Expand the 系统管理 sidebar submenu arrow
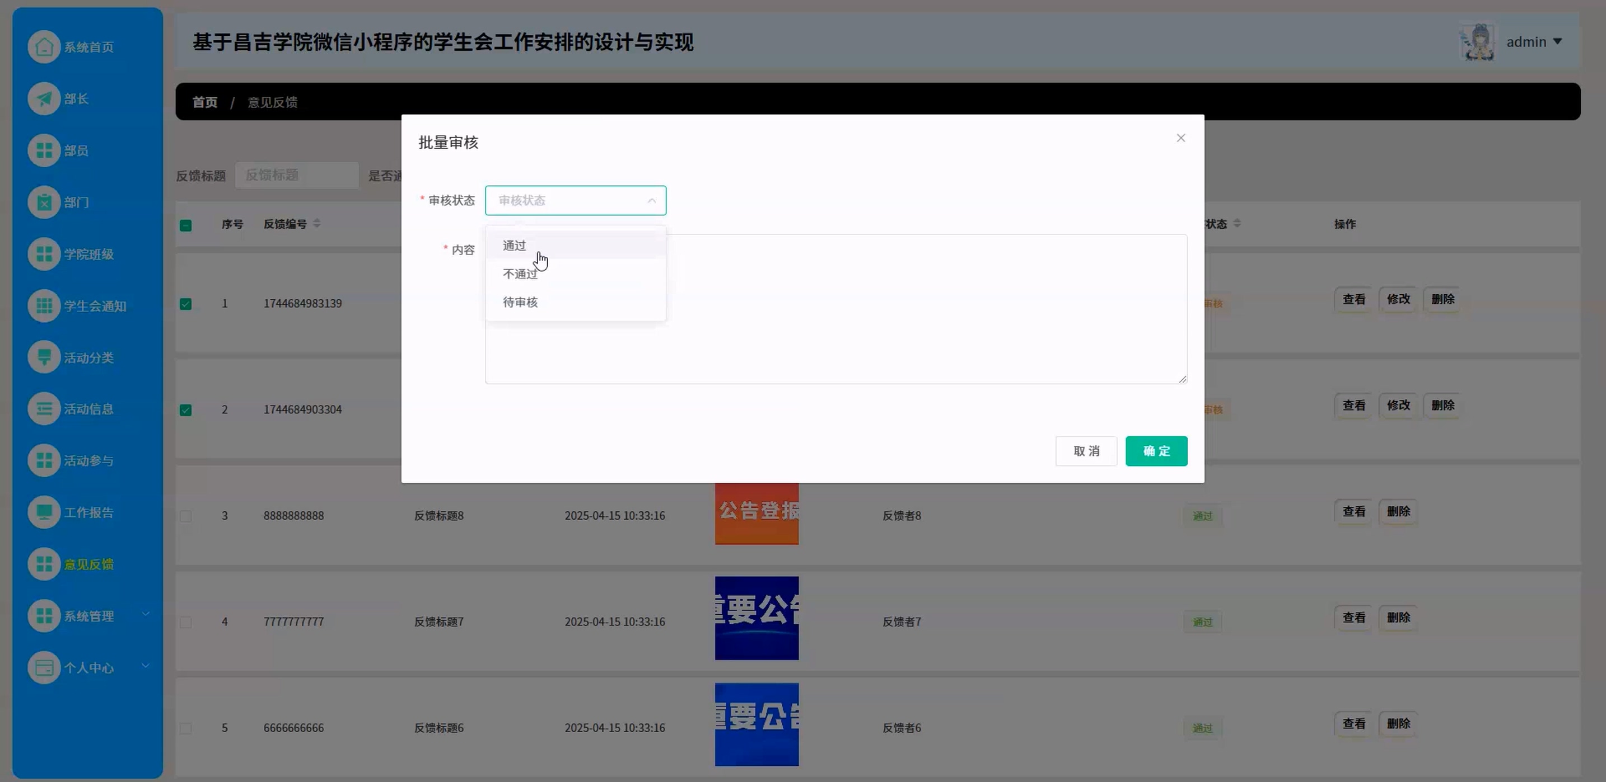Screen dimensions: 1606x782 coord(146,615)
